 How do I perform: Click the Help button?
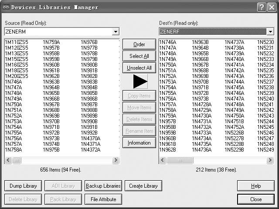tap(256, 186)
